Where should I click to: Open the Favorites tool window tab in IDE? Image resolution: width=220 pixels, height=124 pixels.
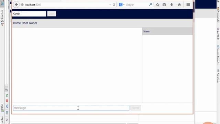(2, 120)
